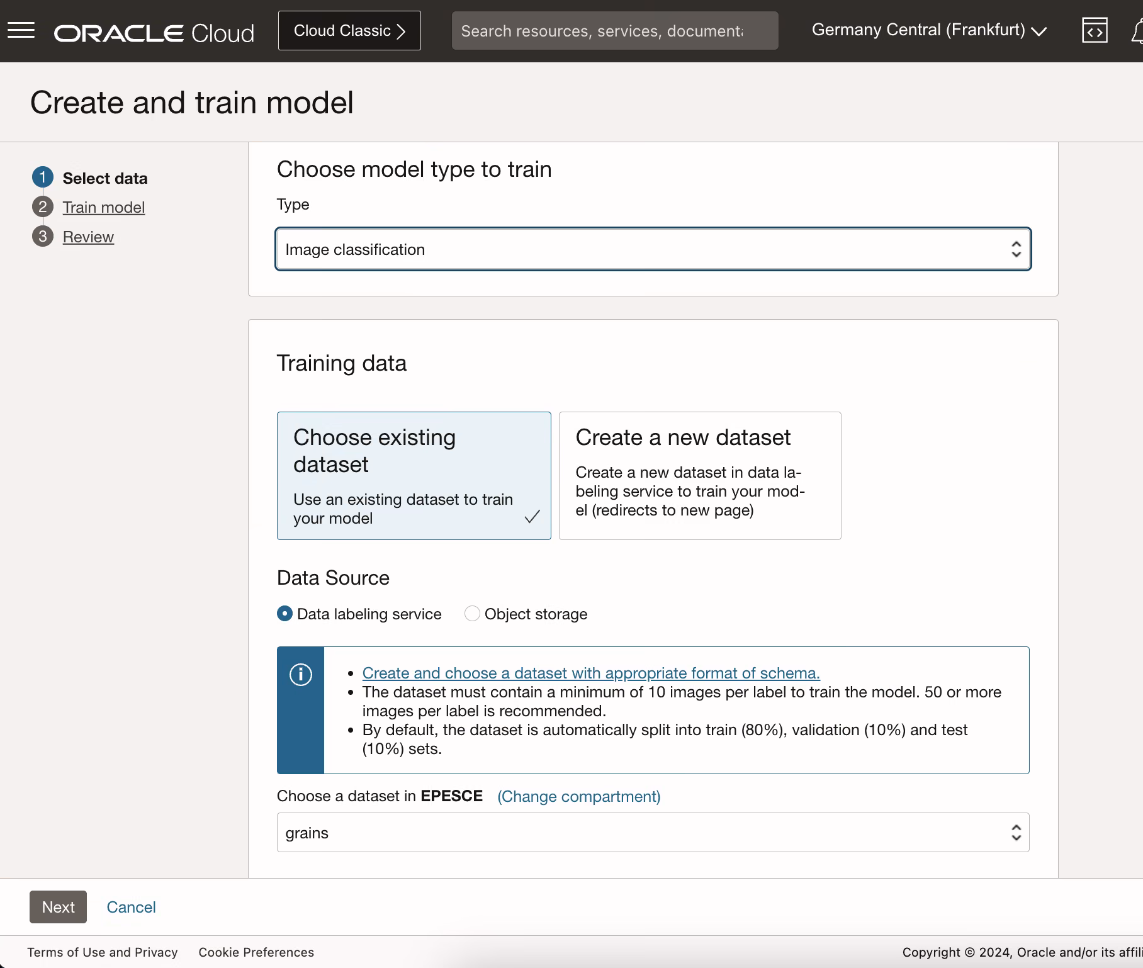Open the notifications bell
The height and width of the screenshot is (968, 1143).
(1137, 31)
